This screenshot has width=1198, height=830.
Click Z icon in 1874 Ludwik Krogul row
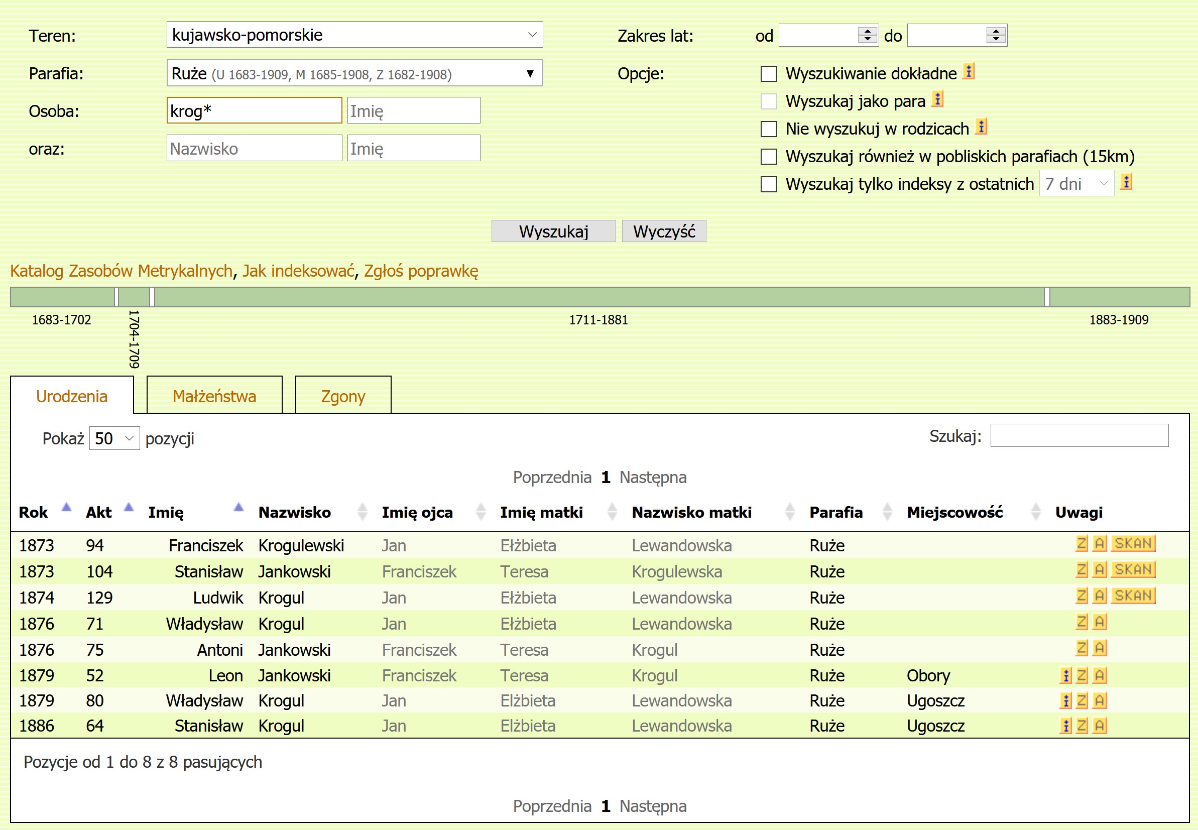tap(1082, 596)
